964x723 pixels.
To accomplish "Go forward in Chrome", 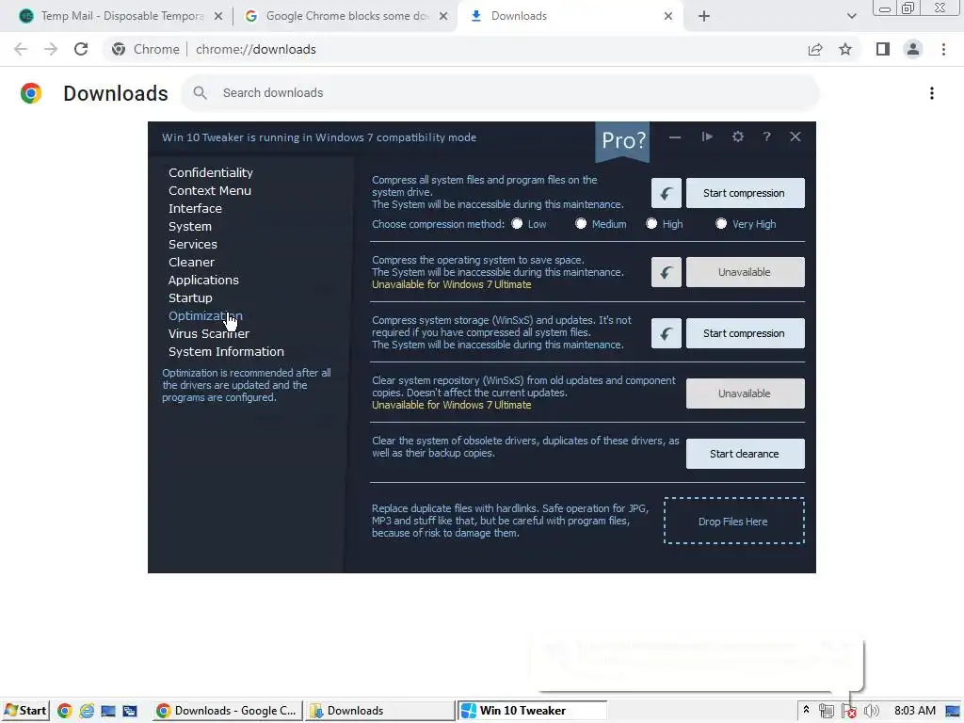I will click(x=51, y=49).
